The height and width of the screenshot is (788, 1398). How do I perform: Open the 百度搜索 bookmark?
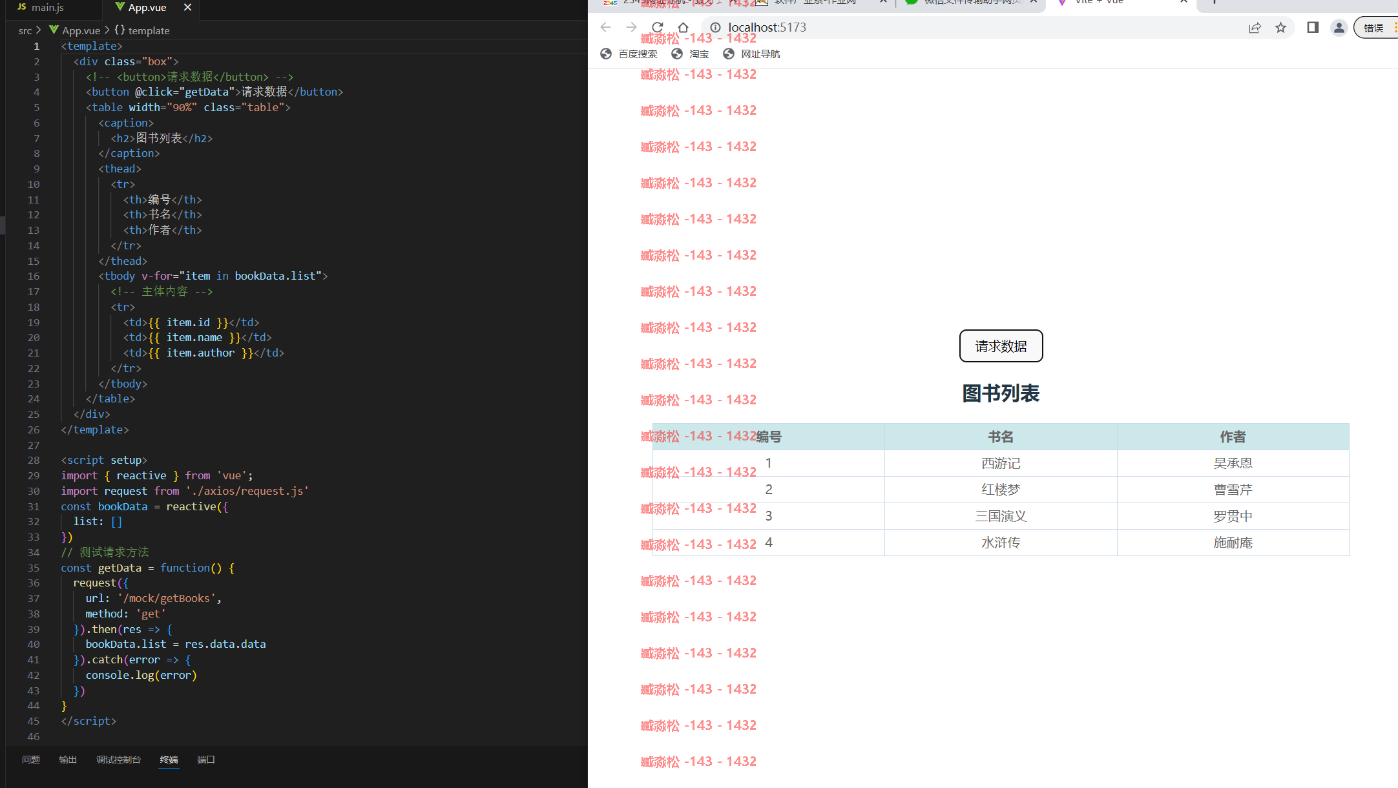pos(629,54)
